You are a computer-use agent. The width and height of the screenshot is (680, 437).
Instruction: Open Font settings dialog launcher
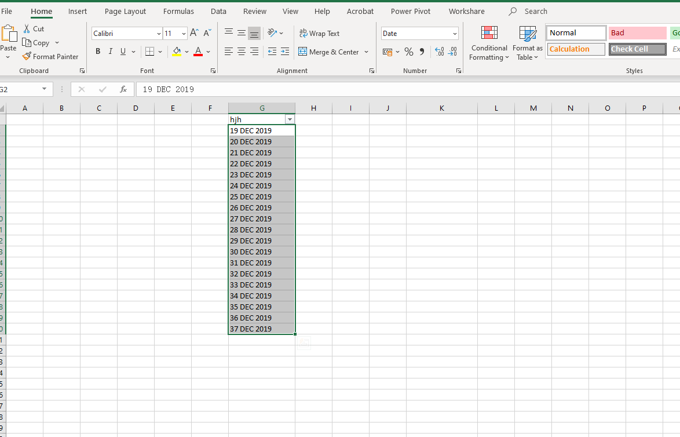click(x=213, y=71)
